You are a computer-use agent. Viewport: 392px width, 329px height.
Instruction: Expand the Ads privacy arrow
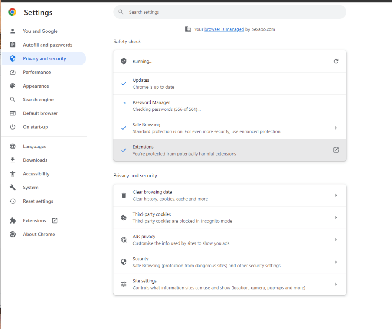(336, 240)
